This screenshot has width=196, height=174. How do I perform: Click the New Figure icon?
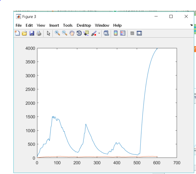click(x=17, y=33)
